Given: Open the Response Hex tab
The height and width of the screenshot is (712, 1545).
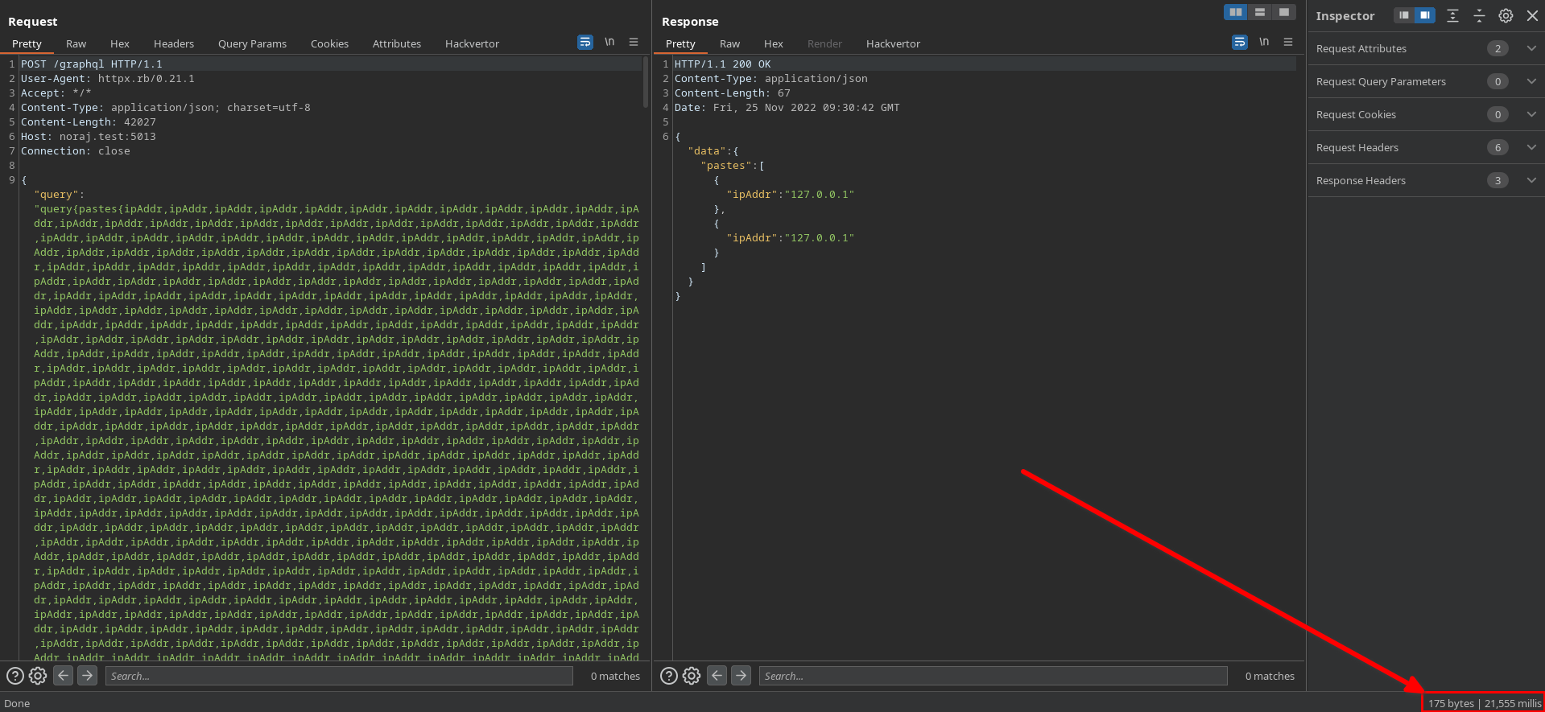Looking at the screenshot, I should [x=773, y=43].
